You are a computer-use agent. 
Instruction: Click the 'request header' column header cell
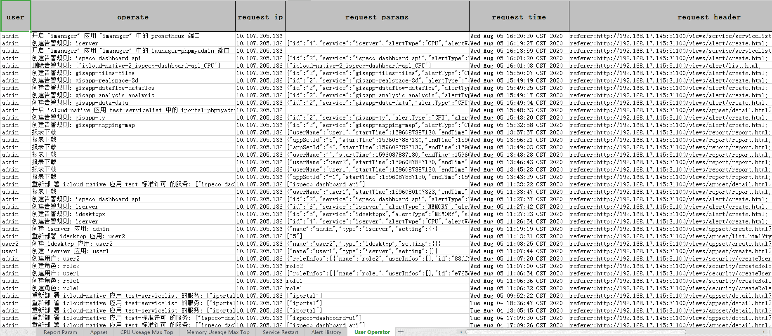[670, 16]
